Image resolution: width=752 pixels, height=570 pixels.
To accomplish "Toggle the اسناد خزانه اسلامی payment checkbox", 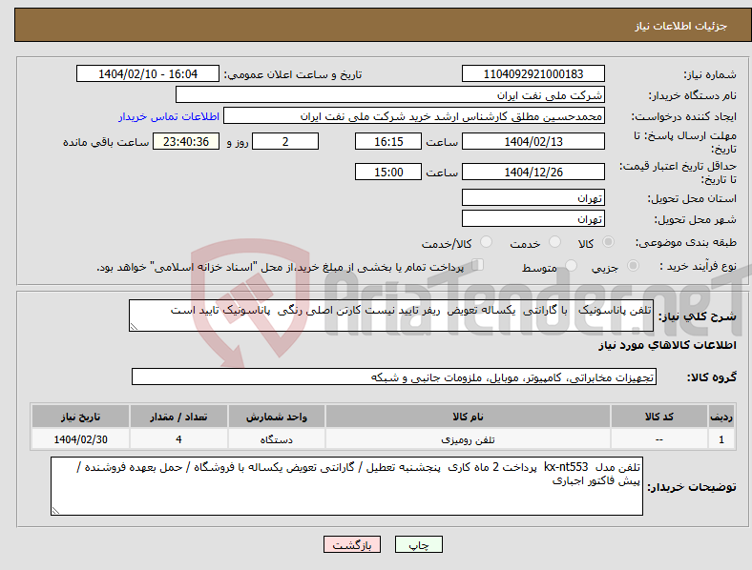I will coord(478,264).
